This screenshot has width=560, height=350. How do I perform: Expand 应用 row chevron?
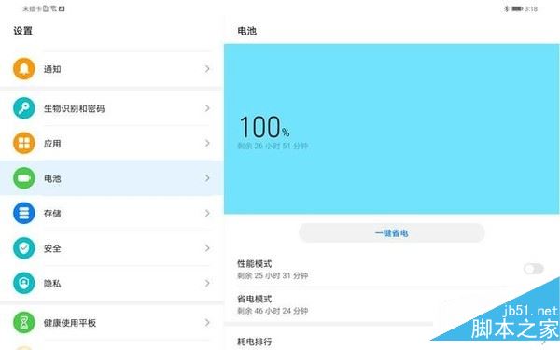[207, 143]
